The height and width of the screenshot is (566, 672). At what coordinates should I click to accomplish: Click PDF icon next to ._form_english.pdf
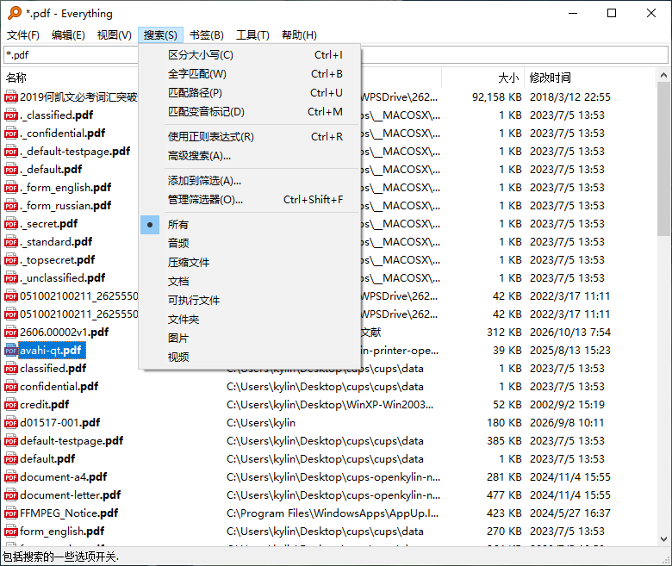pyautogui.click(x=10, y=188)
